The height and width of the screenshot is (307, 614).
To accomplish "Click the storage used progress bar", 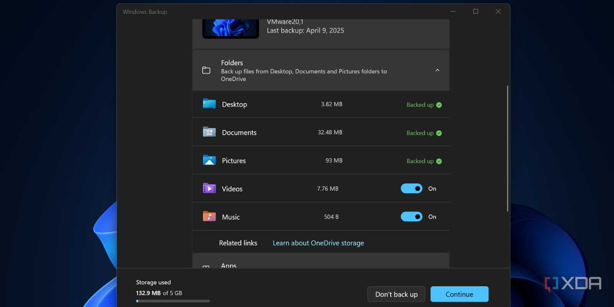I will [x=173, y=301].
